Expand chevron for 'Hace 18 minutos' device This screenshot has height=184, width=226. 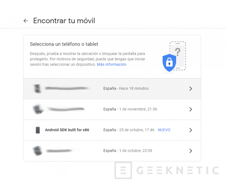pos(191,89)
